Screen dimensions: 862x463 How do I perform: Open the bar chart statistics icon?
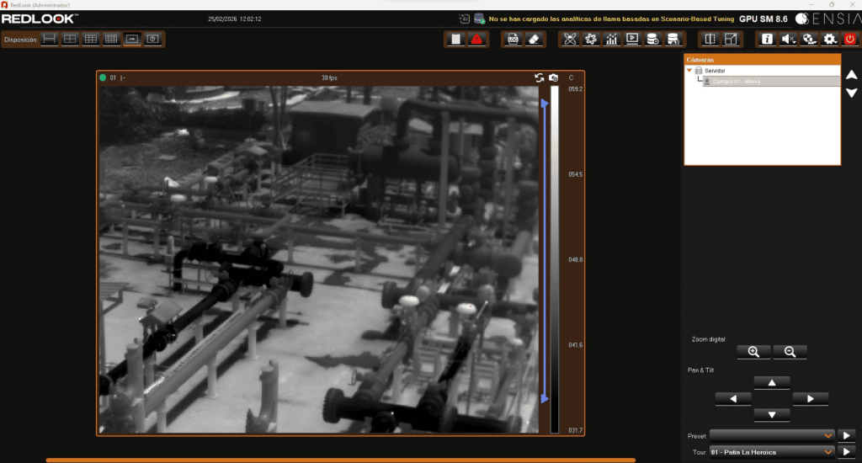point(611,39)
